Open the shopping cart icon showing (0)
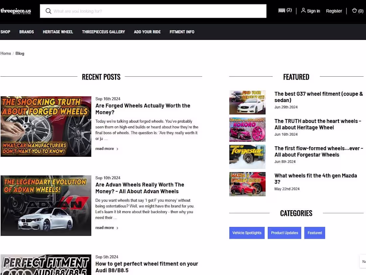366x275 pixels. click(x=354, y=11)
